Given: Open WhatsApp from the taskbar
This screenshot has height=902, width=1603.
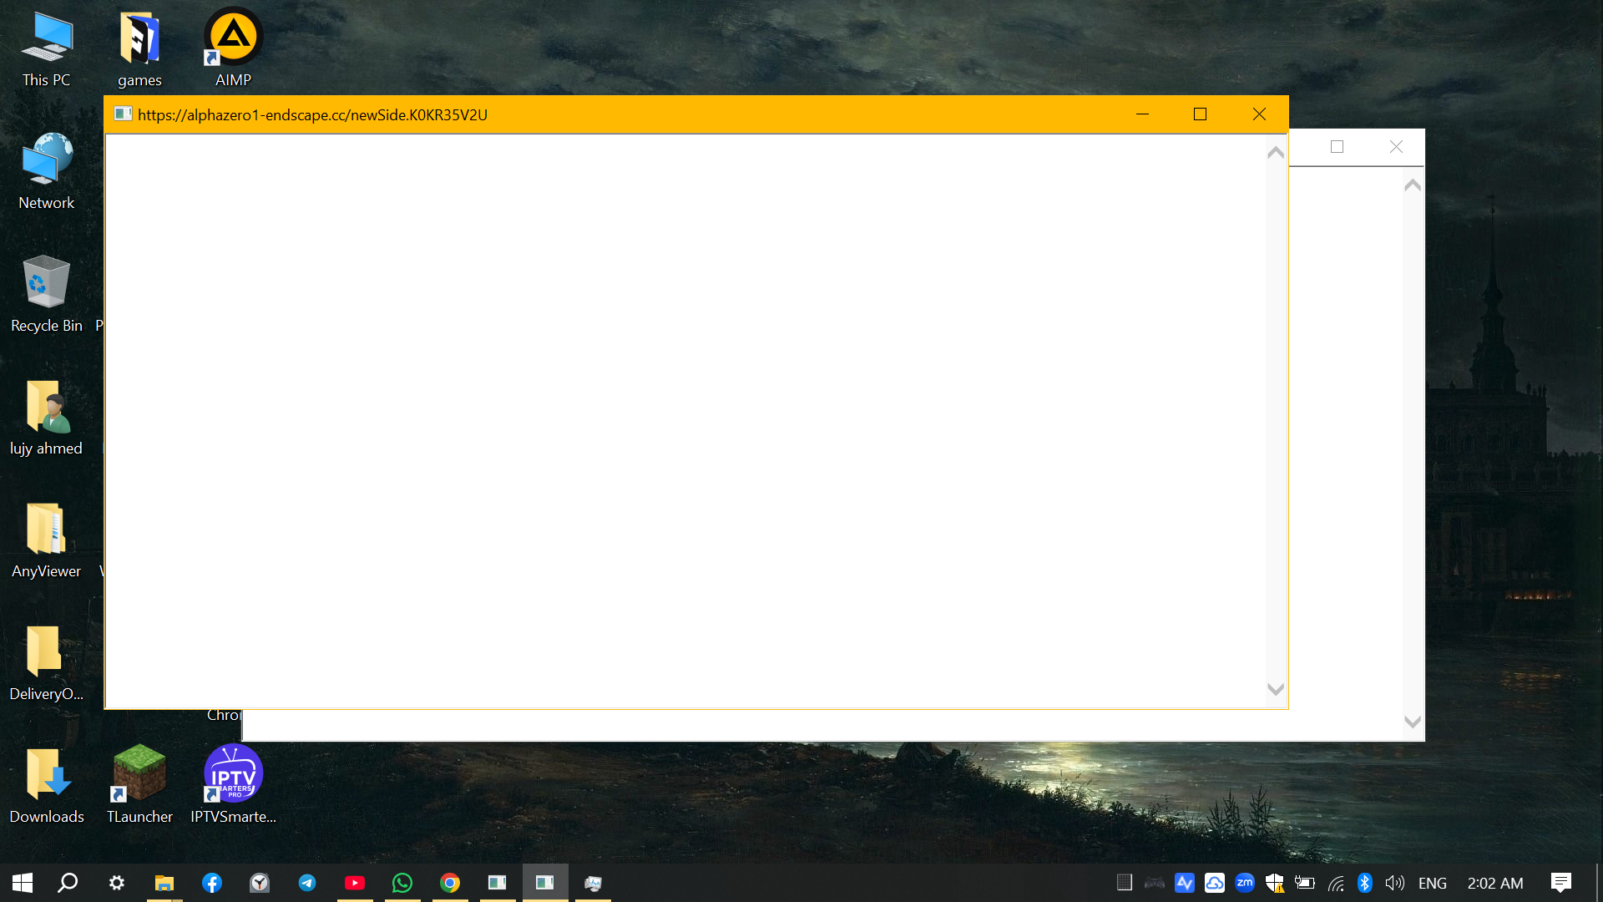Looking at the screenshot, I should coord(402,883).
